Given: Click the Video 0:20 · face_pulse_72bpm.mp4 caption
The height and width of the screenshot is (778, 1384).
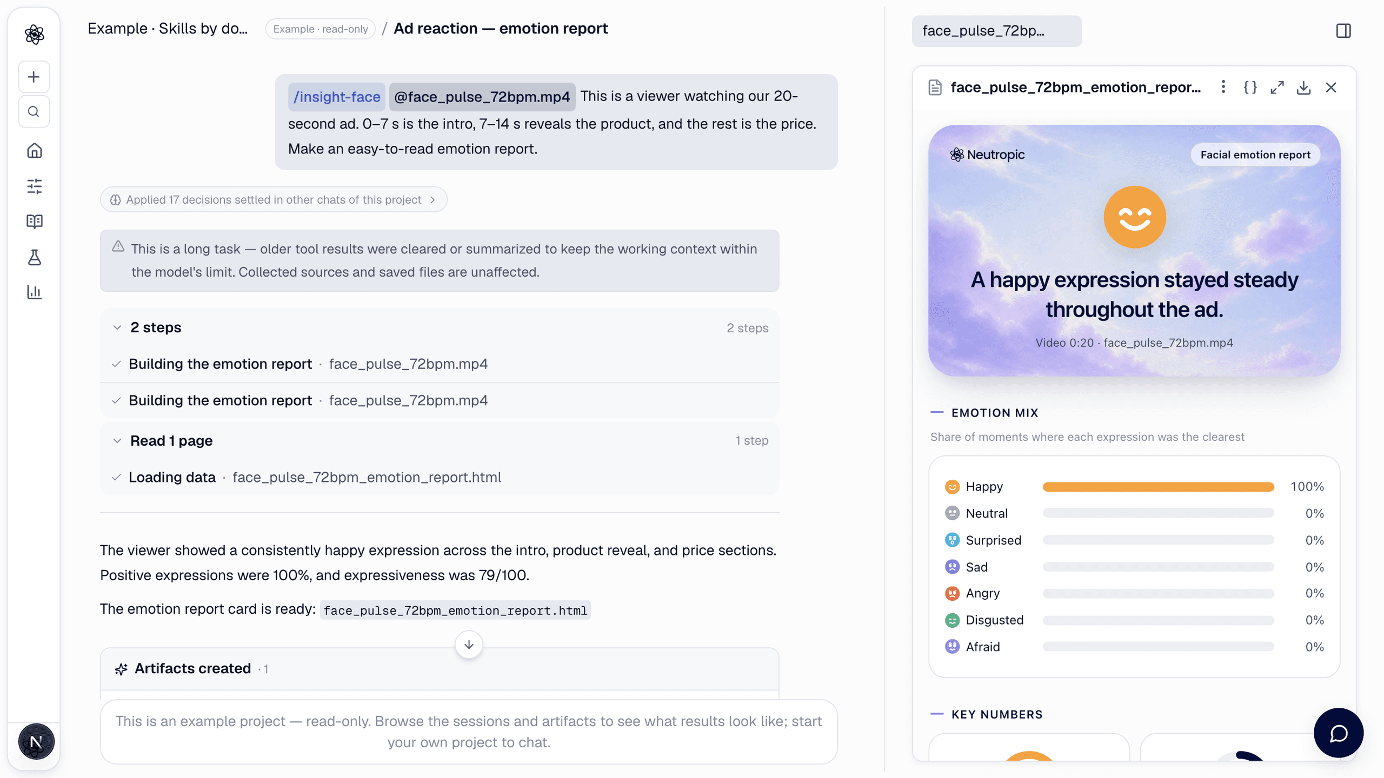Looking at the screenshot, I should click(1134, 343).
